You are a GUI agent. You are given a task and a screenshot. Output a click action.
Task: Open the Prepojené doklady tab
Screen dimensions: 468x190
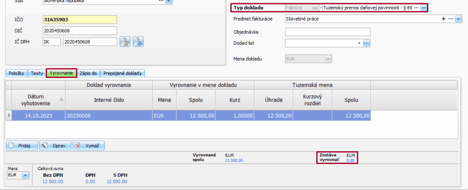(x=122, y=73)
